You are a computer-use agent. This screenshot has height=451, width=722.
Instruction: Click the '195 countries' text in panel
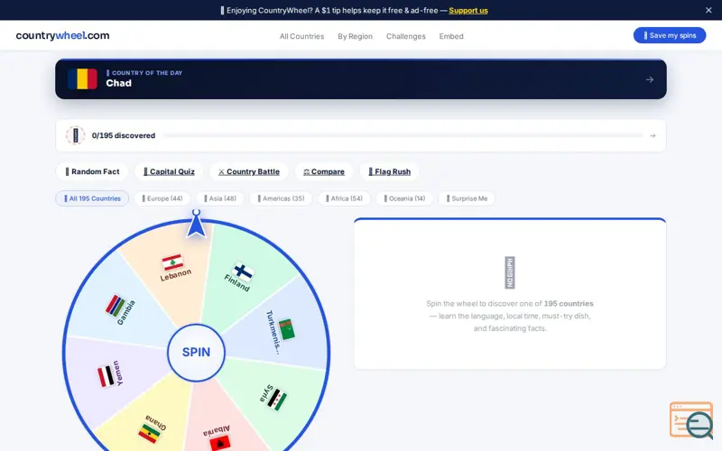[569, 304]
